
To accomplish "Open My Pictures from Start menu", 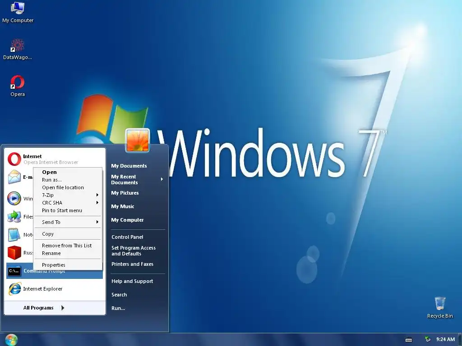I will pos(125,193).
